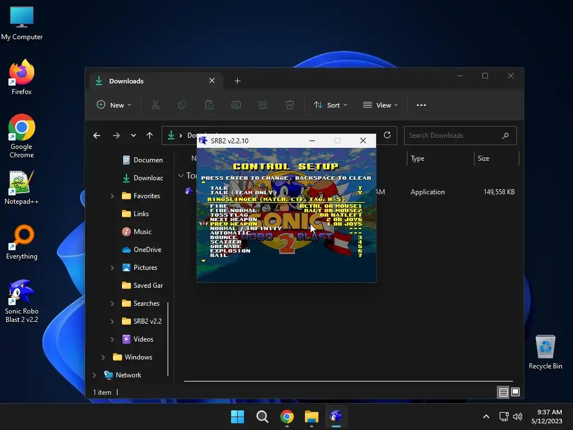Launch Sonic Robo Blast 2 desktop shortcut

[22, 301]
